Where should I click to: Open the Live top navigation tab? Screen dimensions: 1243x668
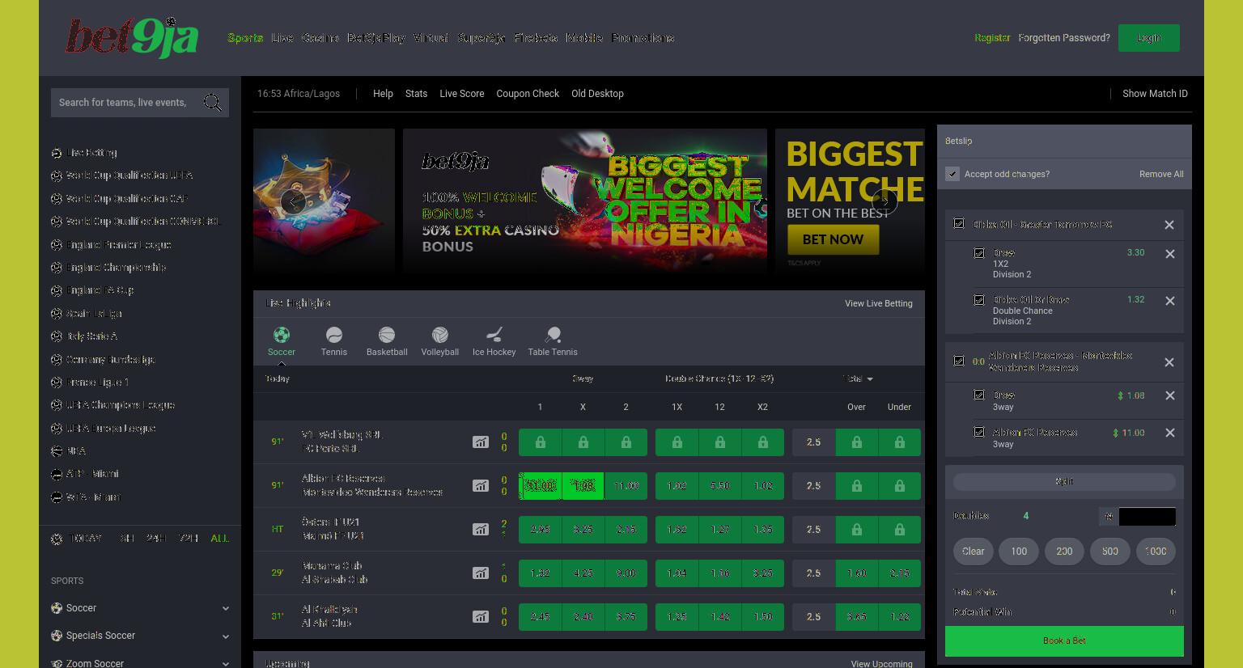point(282,38)
